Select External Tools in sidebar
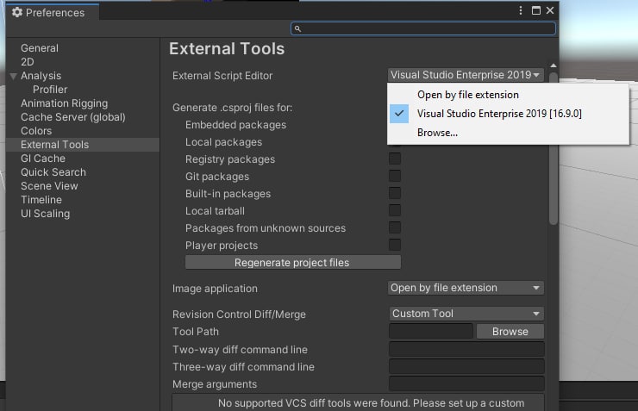The height and width of the screenshot is (411, 638). [x=83, y=145]
